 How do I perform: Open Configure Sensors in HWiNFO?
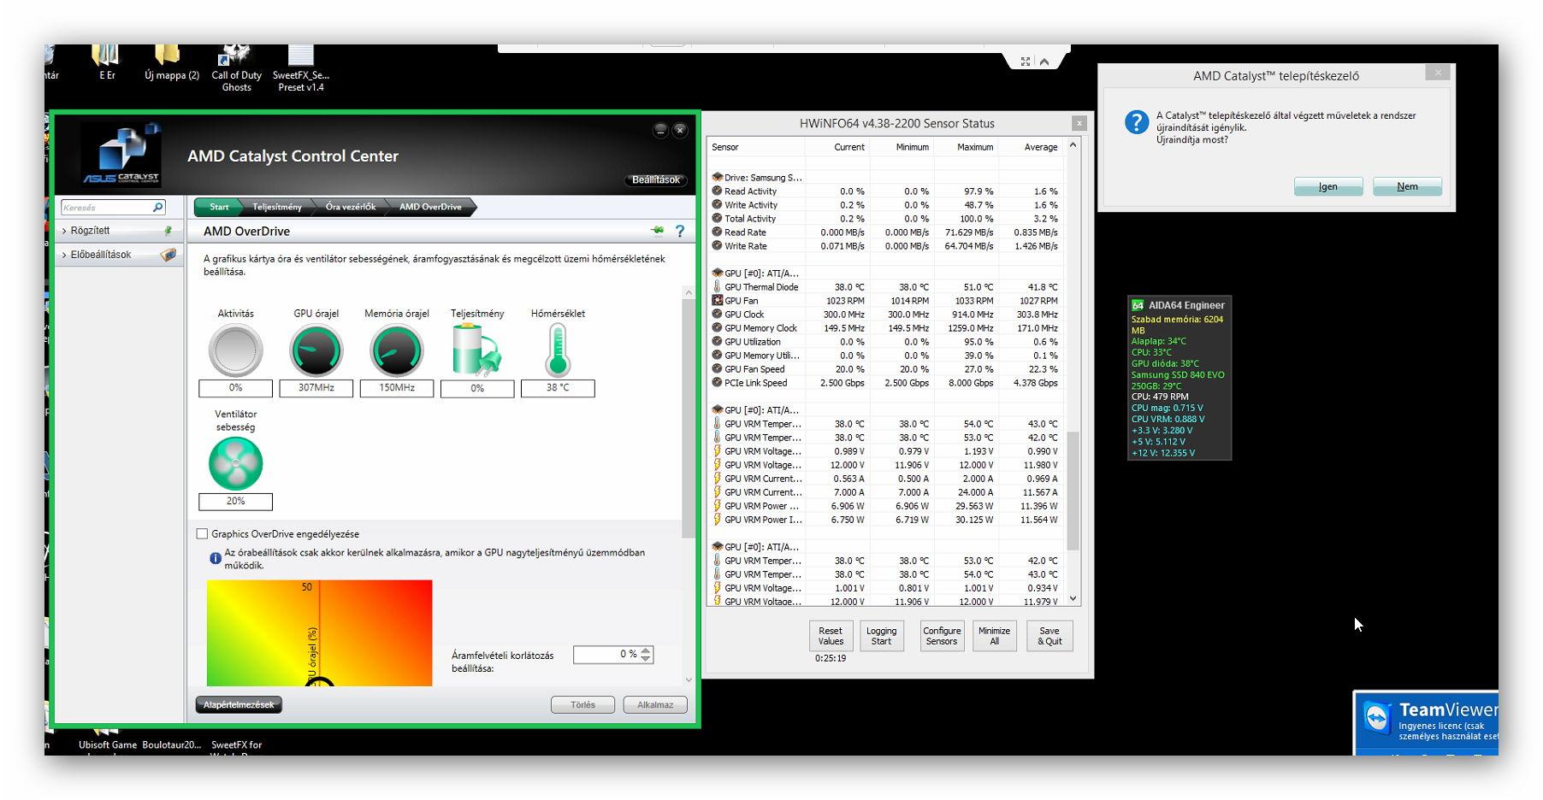pos(942,636)
